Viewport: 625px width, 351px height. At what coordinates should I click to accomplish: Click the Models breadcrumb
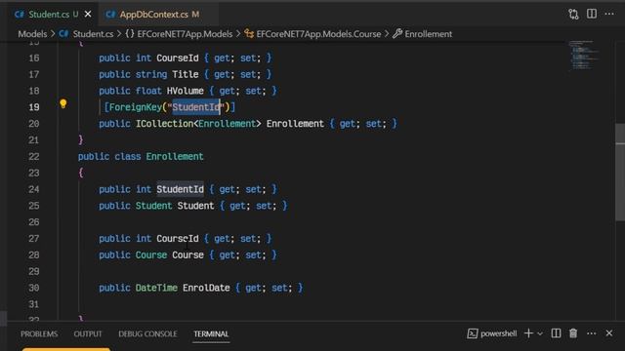click(x=32, y=34)
